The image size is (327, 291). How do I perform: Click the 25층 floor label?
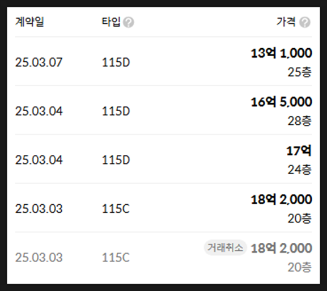coord(299,72)
